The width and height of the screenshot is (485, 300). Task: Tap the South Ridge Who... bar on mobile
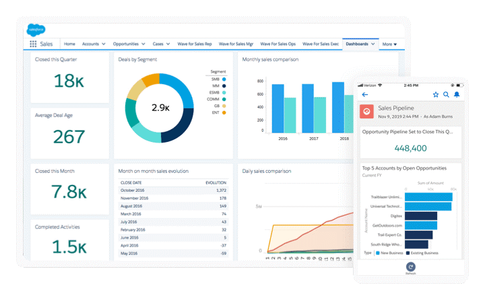[416, 244]
